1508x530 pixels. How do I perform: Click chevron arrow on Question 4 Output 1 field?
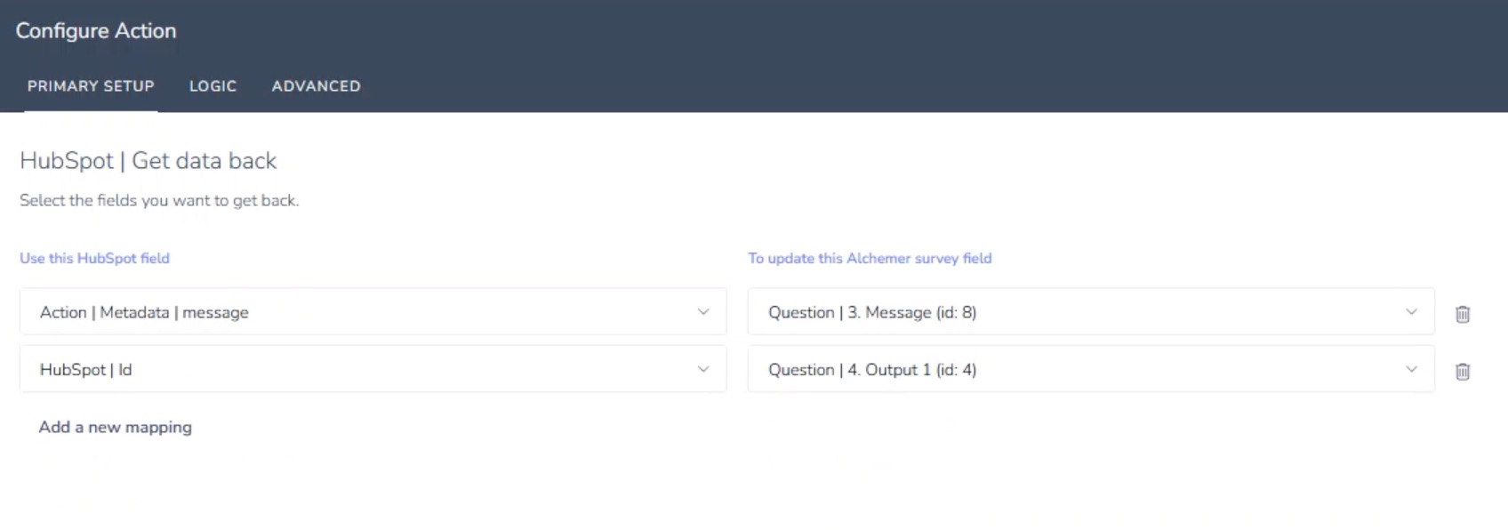[x=1411, y=369]
